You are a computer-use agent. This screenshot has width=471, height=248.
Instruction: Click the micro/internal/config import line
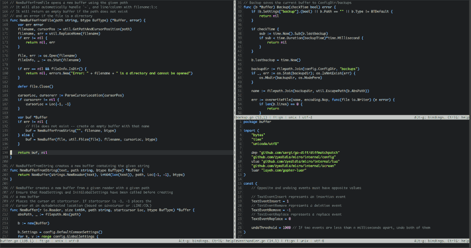click(x=294, y=157)
